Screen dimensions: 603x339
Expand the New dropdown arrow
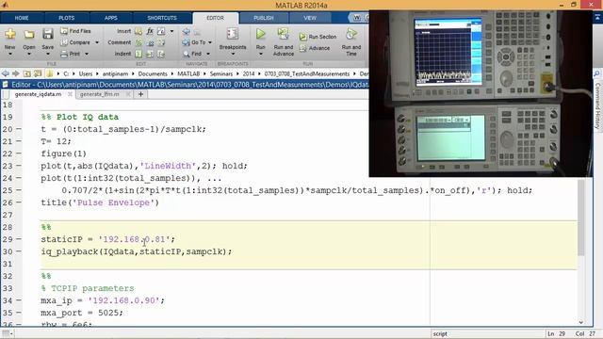[x=10, y=54]
